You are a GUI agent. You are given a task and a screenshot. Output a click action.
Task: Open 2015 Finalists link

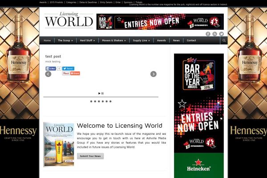coord(57,2)
